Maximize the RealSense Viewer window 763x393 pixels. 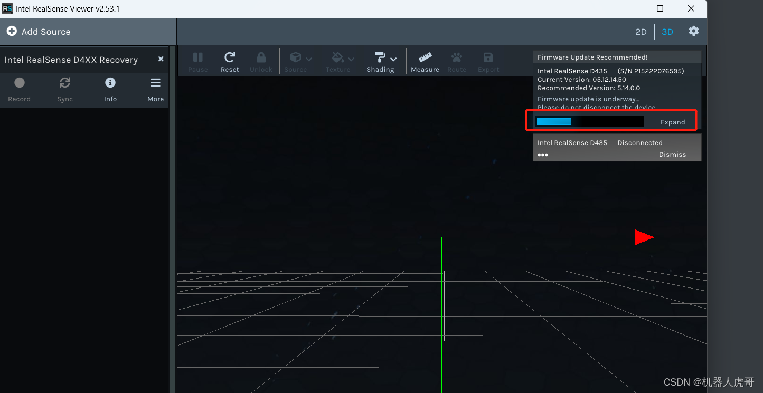click(660, 8)
